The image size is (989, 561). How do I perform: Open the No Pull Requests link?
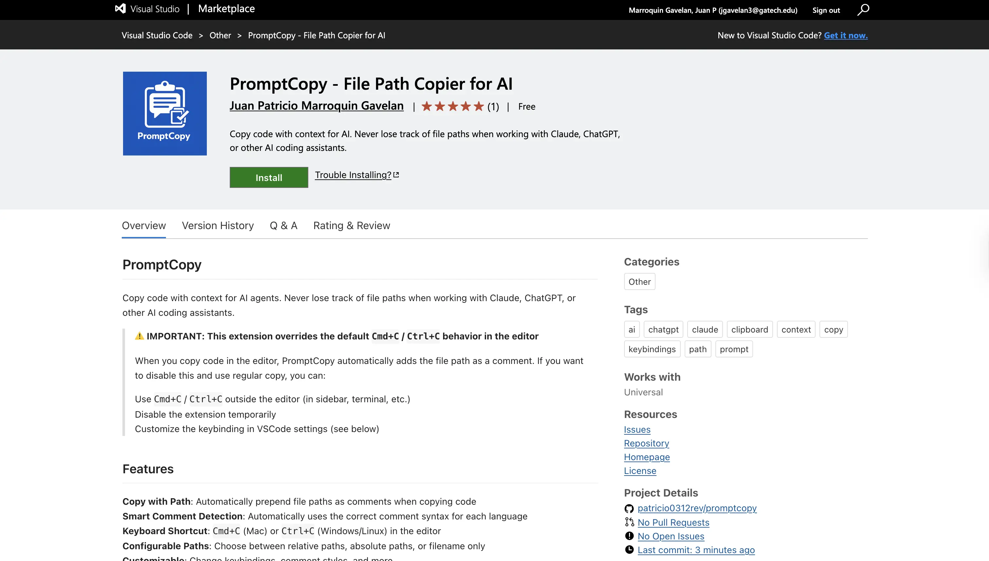coord(674,522)
